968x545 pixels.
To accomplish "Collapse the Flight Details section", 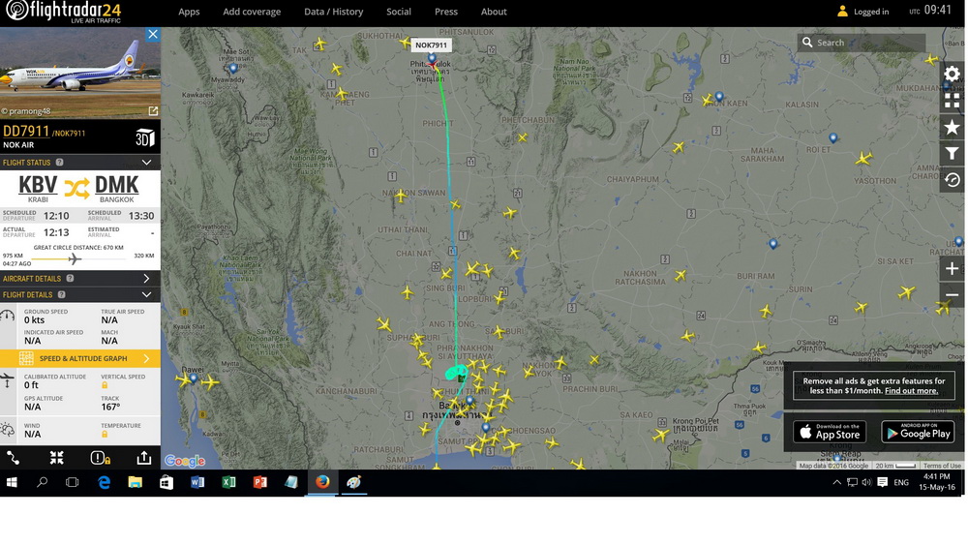I will point(146,294).
